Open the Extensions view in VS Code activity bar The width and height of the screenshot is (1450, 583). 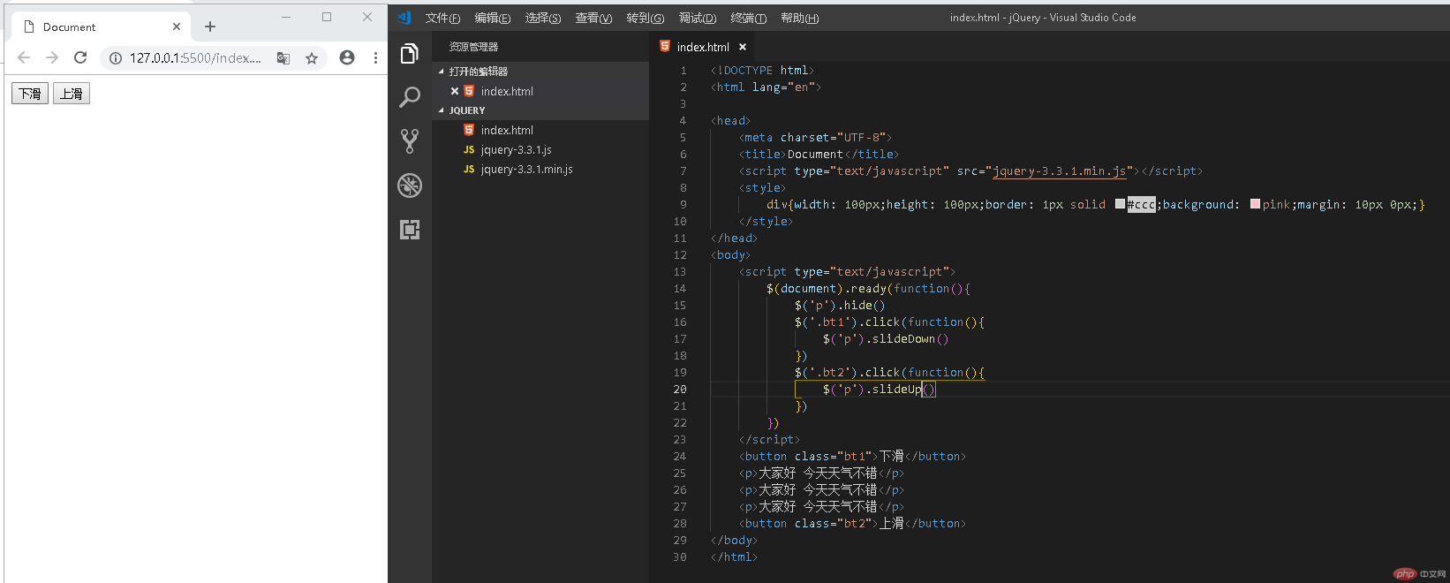point(410,230)
